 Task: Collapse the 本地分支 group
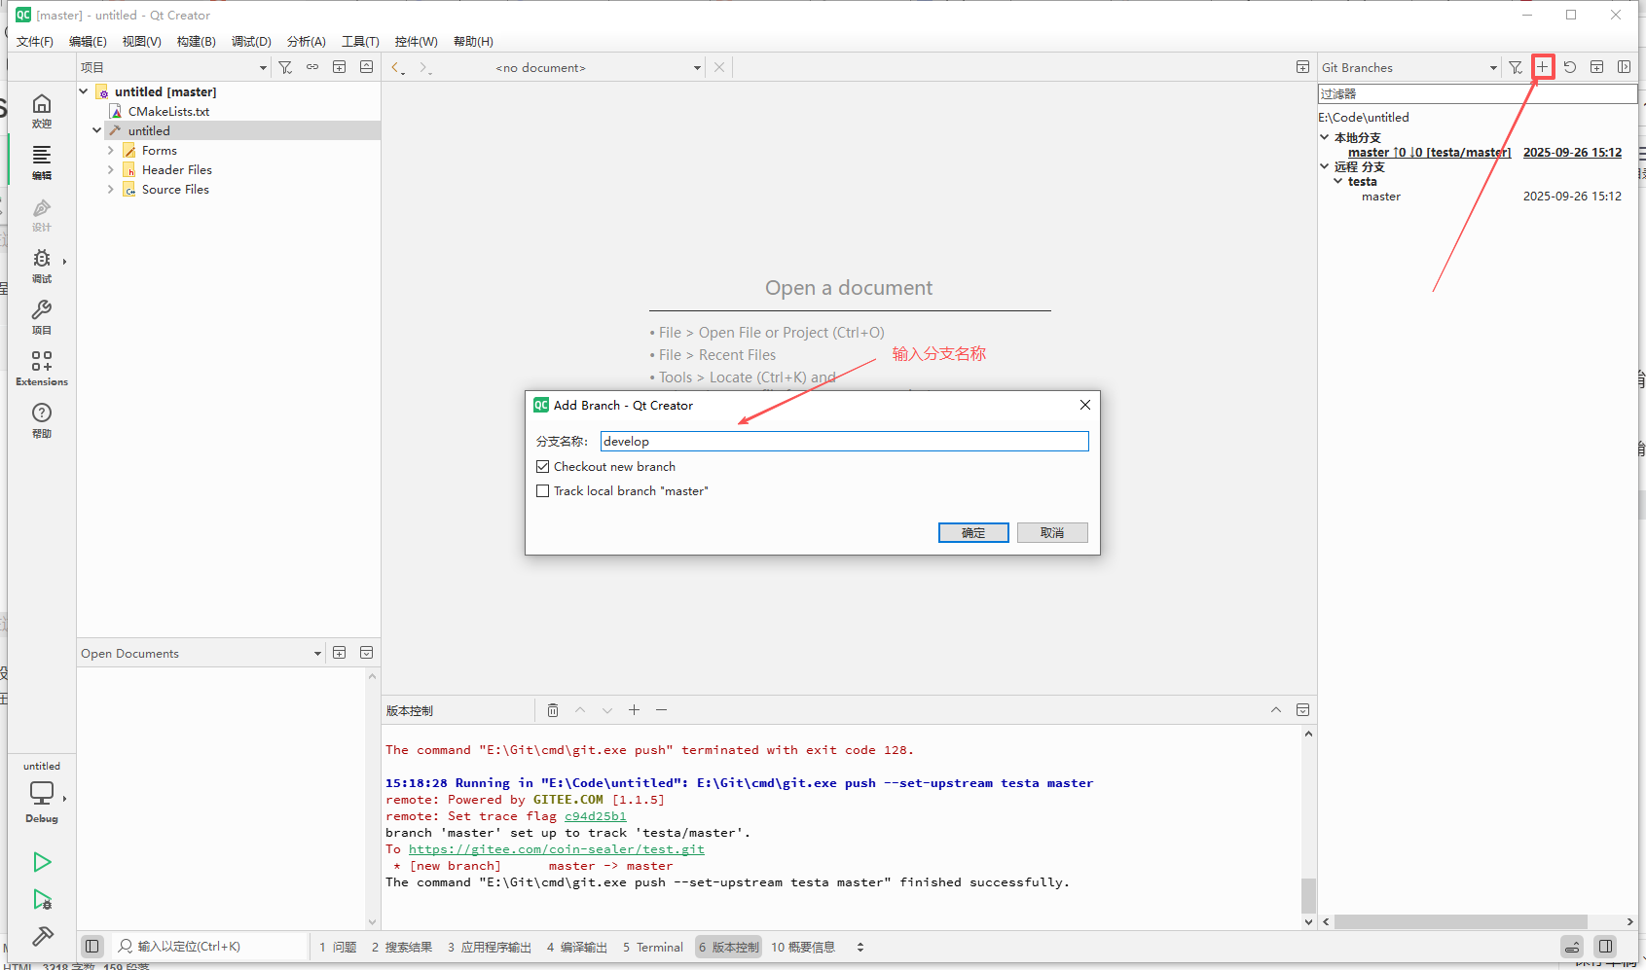tap(1325, 137)
